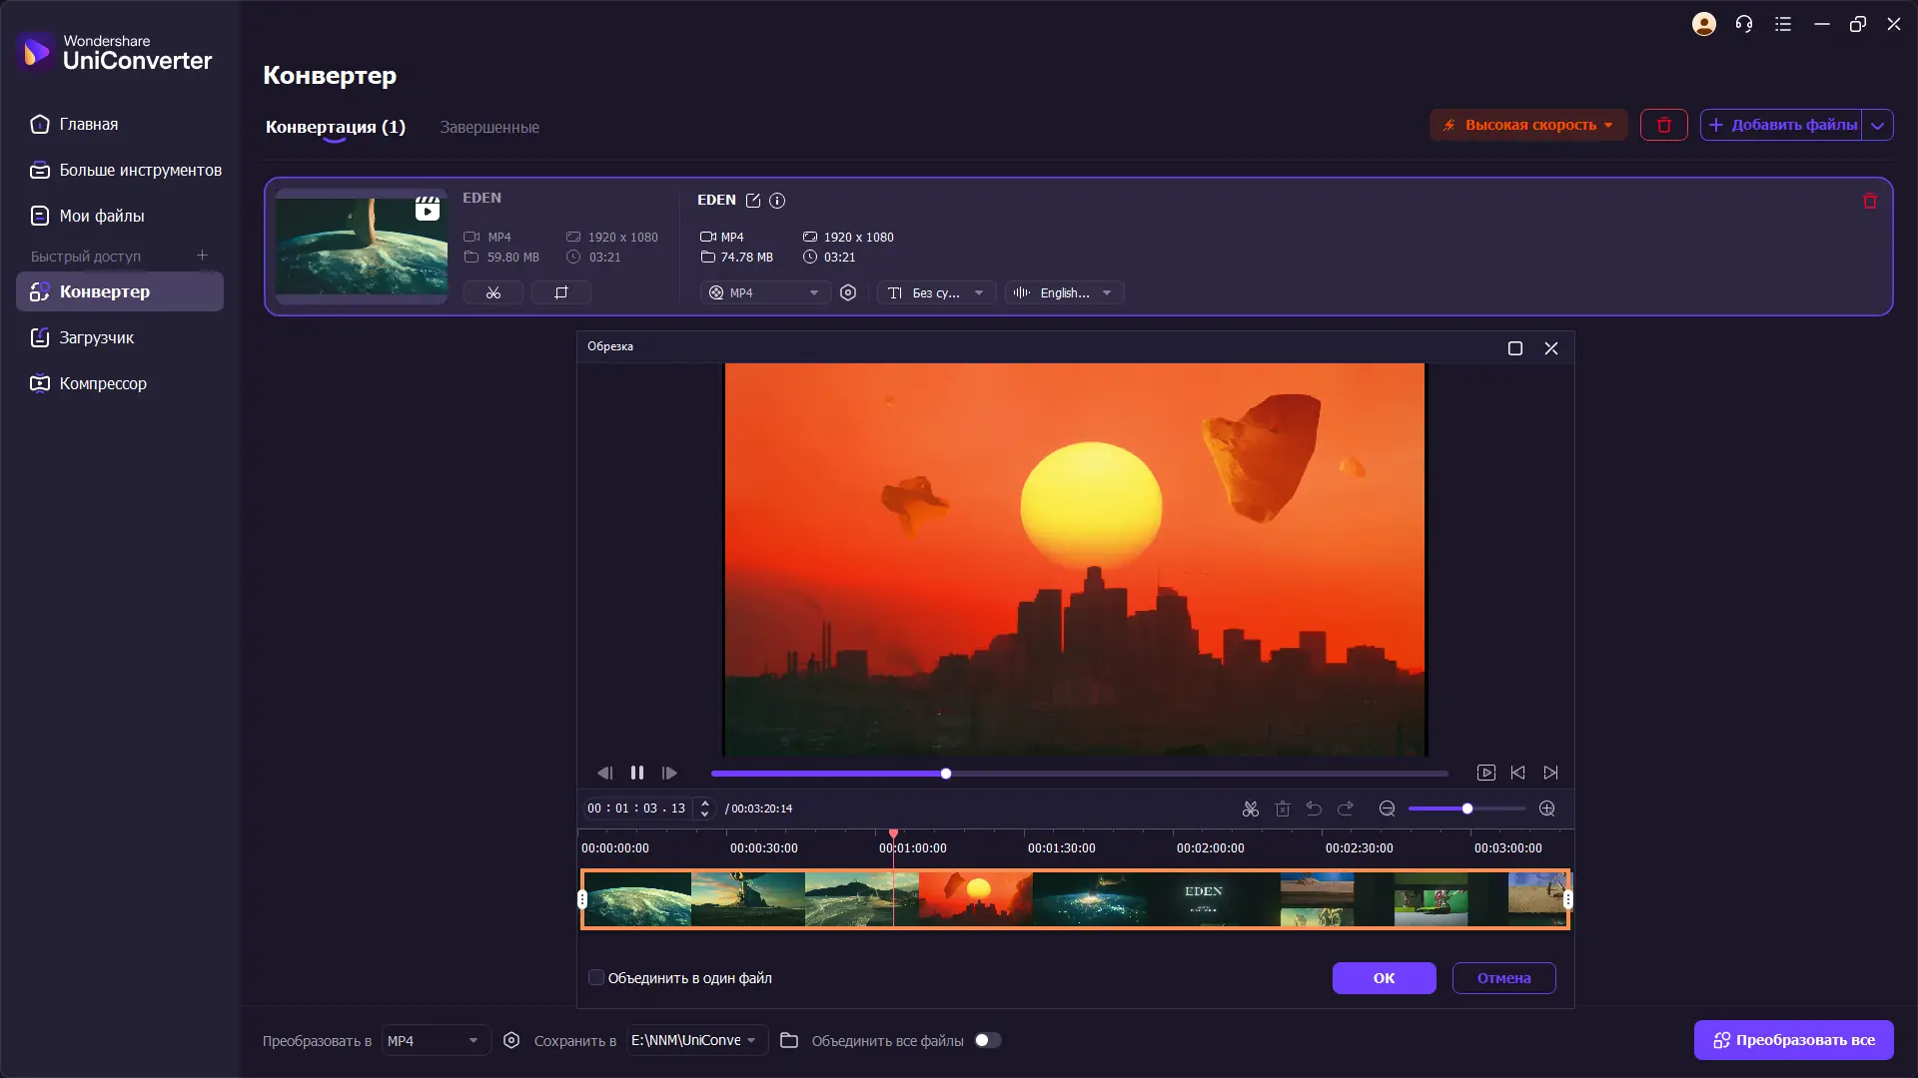Zoom in the timeline with plus magnifier

1547,808
